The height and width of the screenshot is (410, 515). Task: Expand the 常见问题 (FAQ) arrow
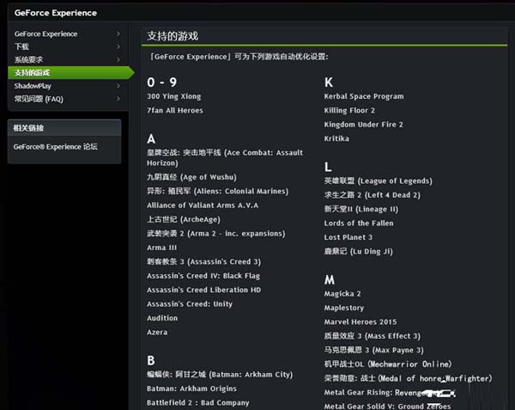pyautogui.click(x=118, y=99)
